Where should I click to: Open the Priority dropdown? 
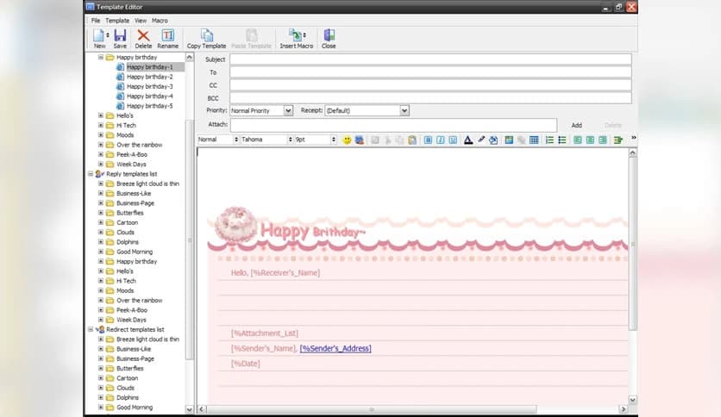(288, 110)
